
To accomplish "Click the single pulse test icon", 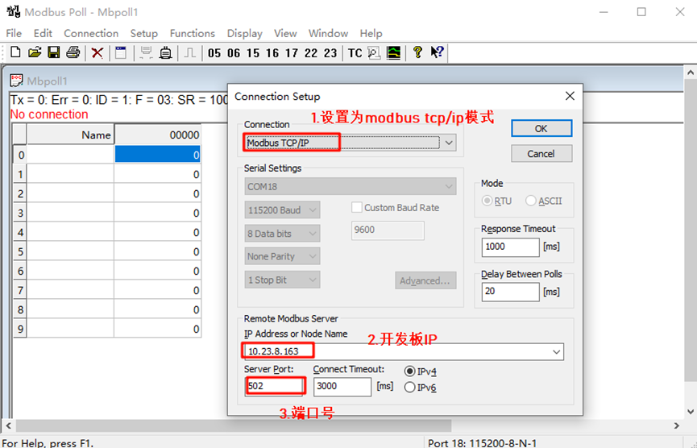I will (x=190, y=53).
